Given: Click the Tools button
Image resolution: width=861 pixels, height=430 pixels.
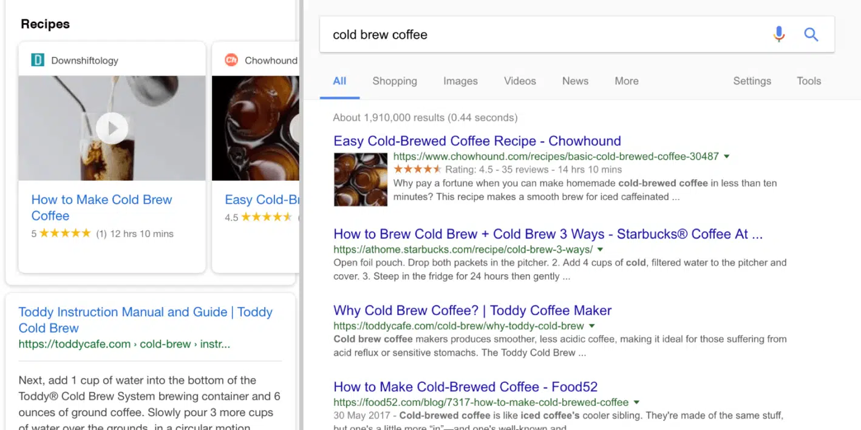Looking at the screenshot, I should point(809,81).
